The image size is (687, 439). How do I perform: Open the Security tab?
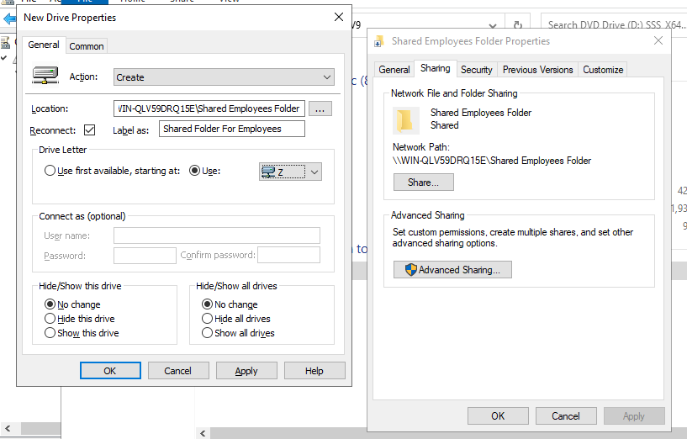pyautogui.click(x=476, y=70)
